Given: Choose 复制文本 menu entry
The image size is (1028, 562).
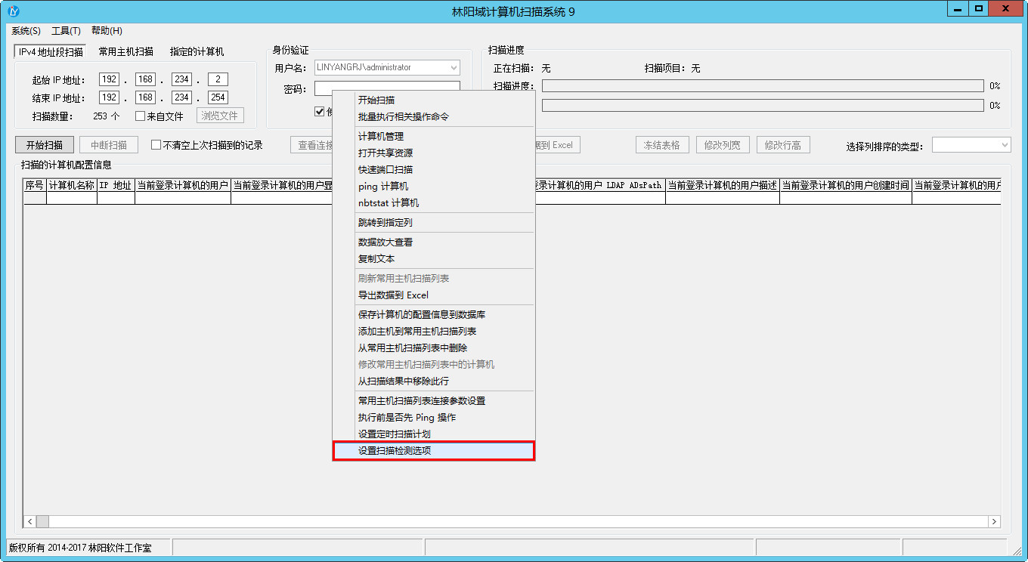Looking at the screenshot, I should pyautogui.click(x=434, y=258).
